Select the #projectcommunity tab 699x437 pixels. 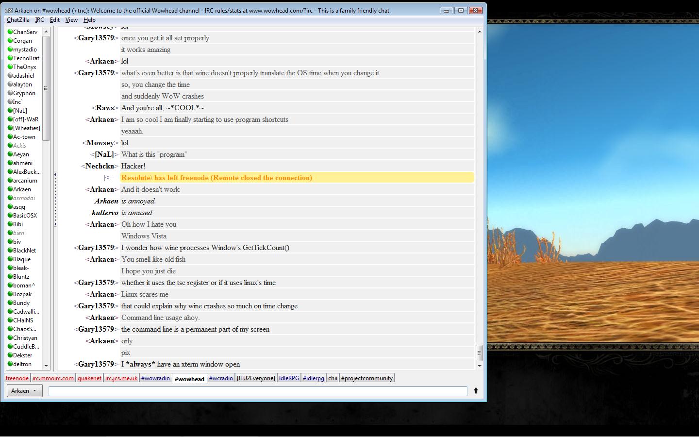(x=366, y=378)
